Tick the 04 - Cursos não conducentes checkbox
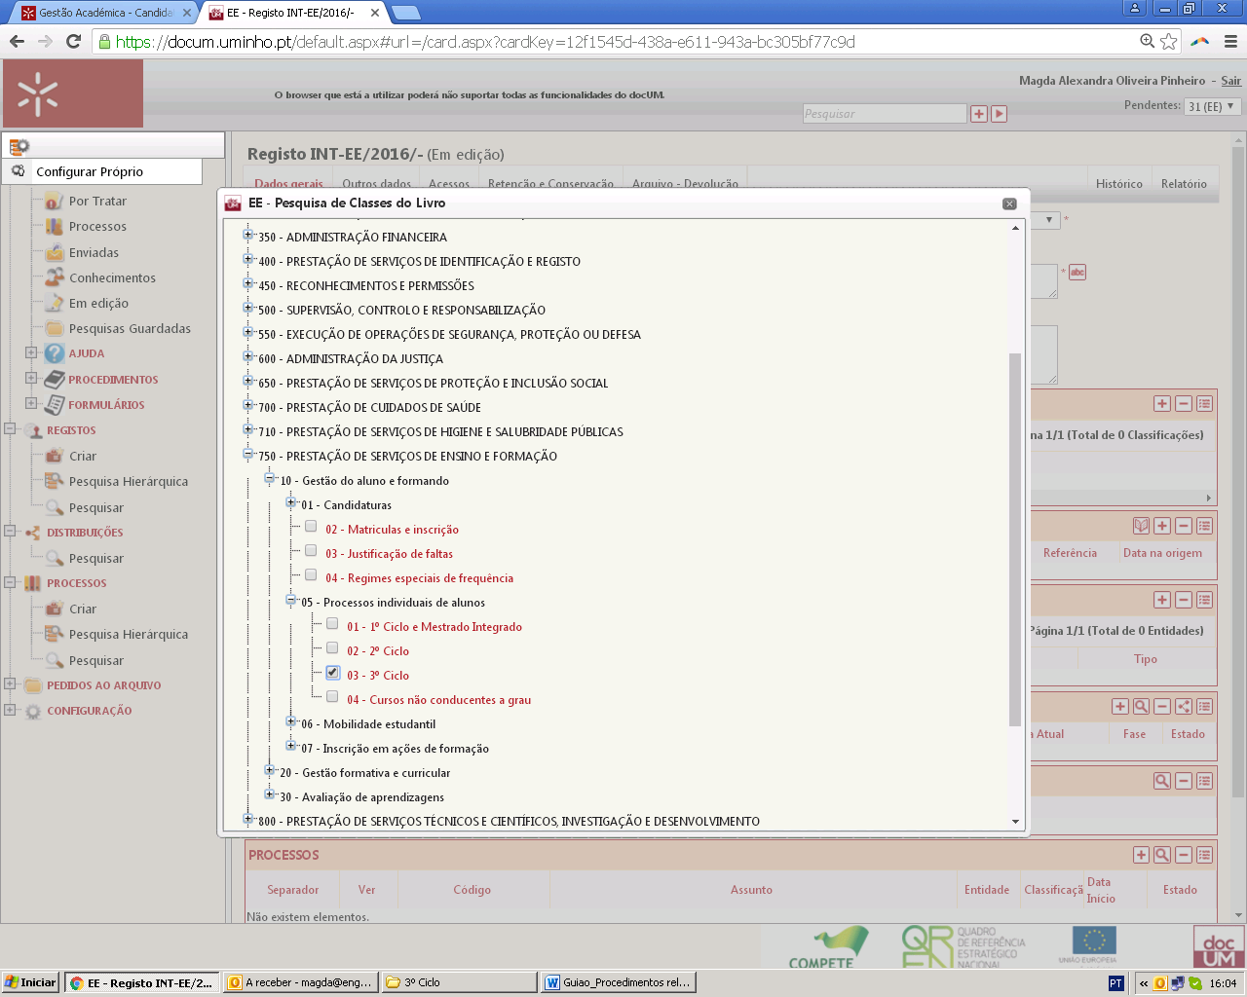Screen dimensions: 1247x997 pyautogui.click(x=332, y=697)
